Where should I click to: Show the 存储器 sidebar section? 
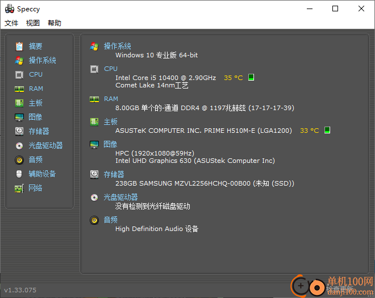(39, 131)
